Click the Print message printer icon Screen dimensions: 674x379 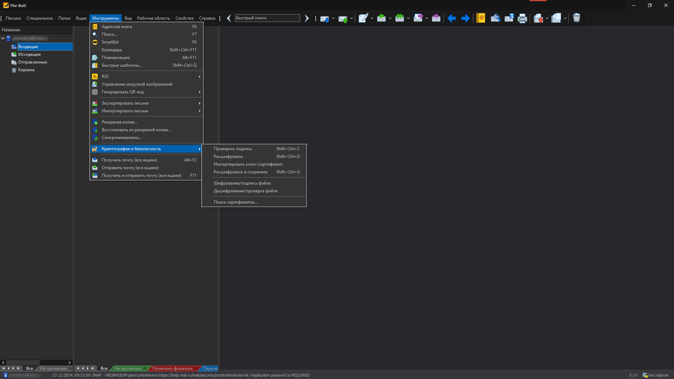tap(522, 18)
